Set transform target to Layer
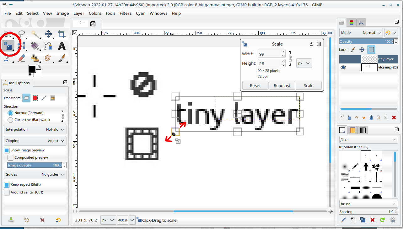This screenshot has width=403, height=229. click(x=26, y=98)
